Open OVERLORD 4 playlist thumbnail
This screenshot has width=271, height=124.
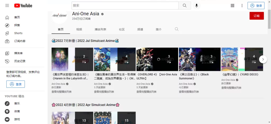(157, 59)
